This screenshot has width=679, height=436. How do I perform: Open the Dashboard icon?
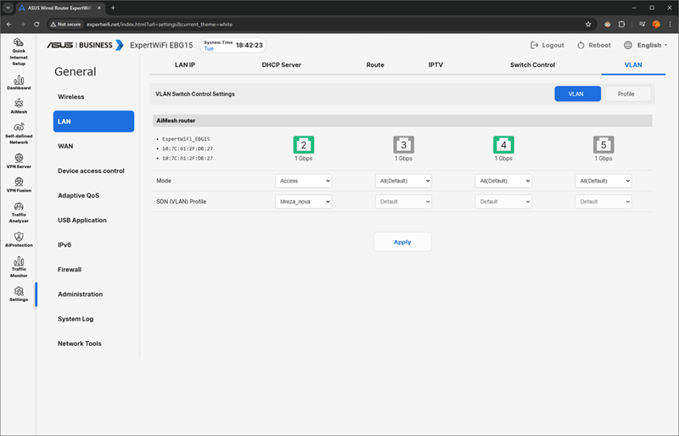pos(18,79)
